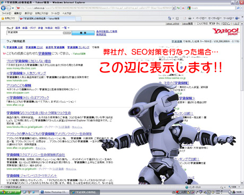Open the ツール menu in the menu bar
Viewport: 244px width, 195px height.
[x=55, y=13]
